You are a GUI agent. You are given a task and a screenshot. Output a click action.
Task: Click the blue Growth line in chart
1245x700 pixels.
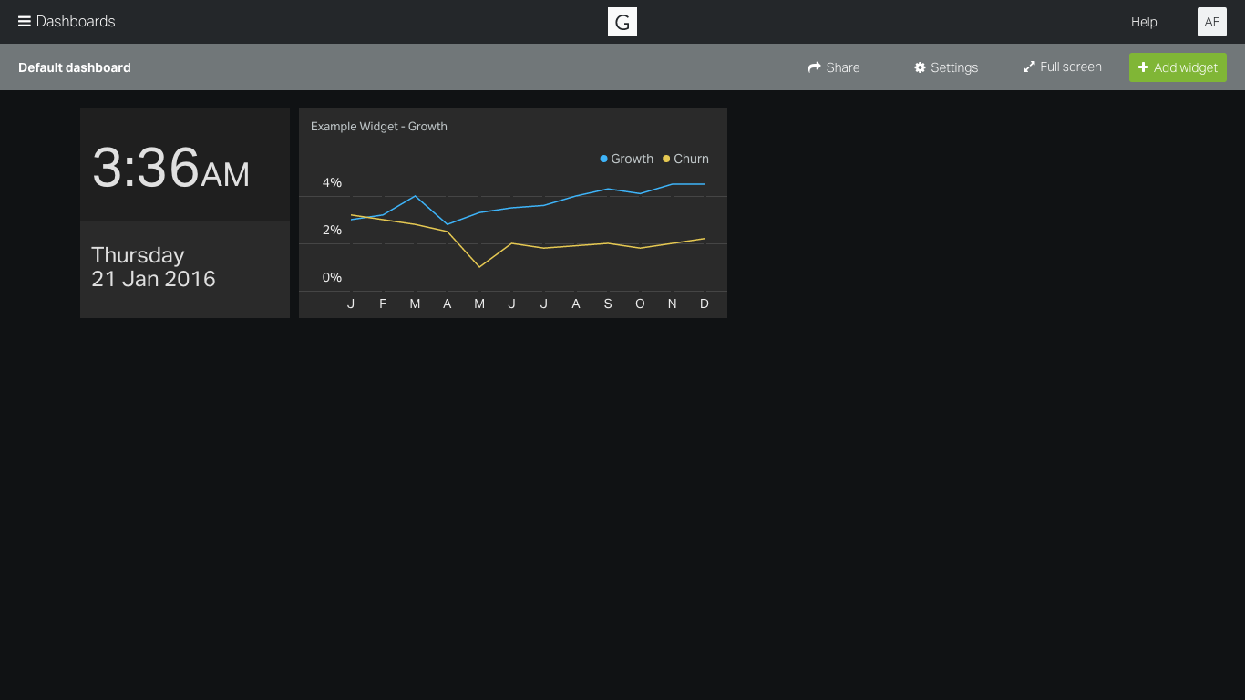tap(576, 196)
